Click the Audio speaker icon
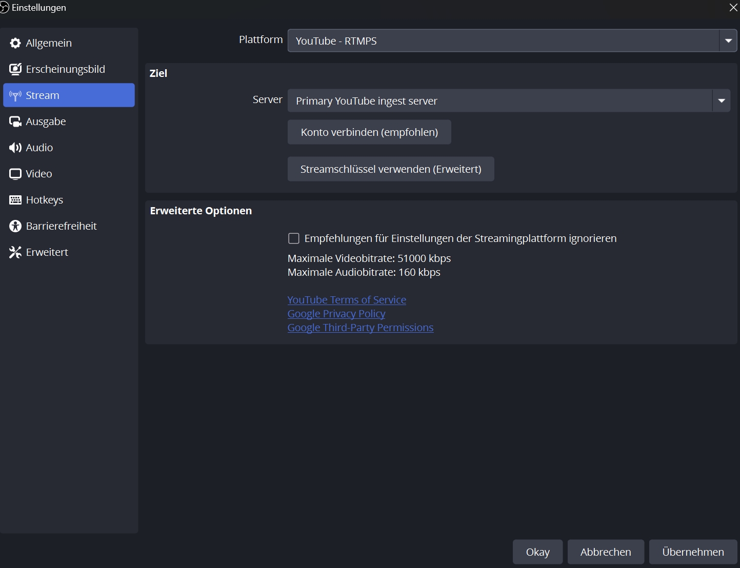Viewport: 740px width, 568px height. coord(15,148)
